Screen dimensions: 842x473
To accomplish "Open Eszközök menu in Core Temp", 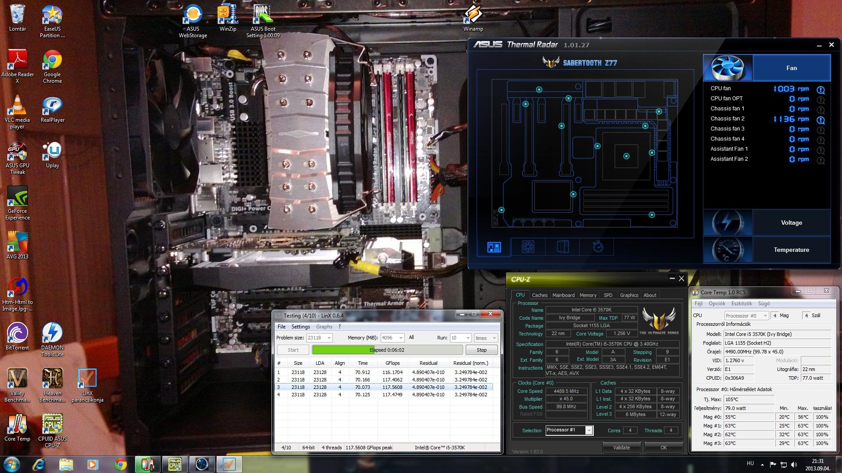I will tap(742, 304).
